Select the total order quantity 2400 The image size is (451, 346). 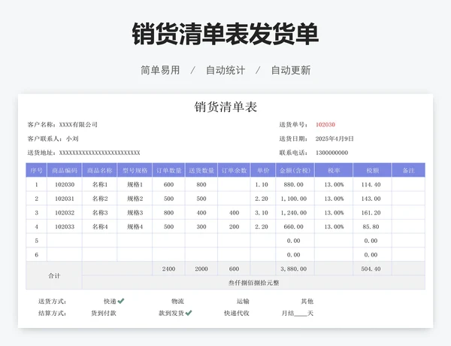click(168, 269)
